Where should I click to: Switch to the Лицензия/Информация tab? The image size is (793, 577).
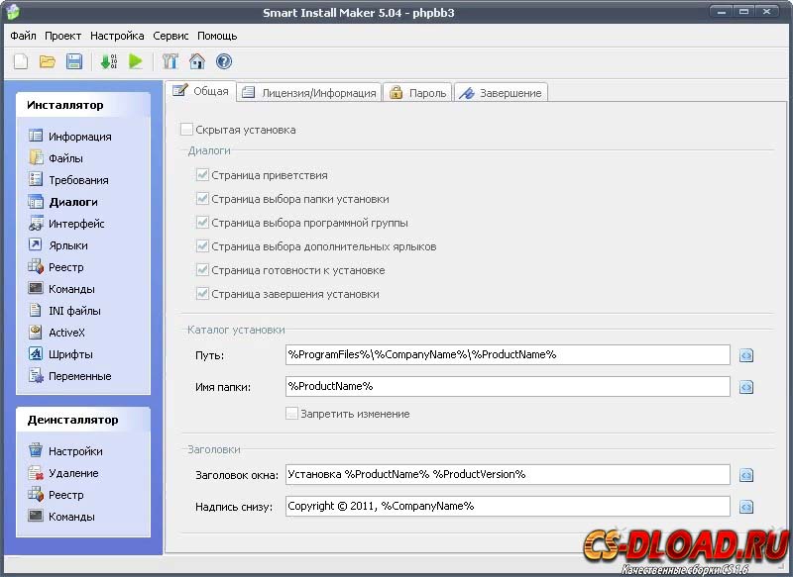pos(309,93)
